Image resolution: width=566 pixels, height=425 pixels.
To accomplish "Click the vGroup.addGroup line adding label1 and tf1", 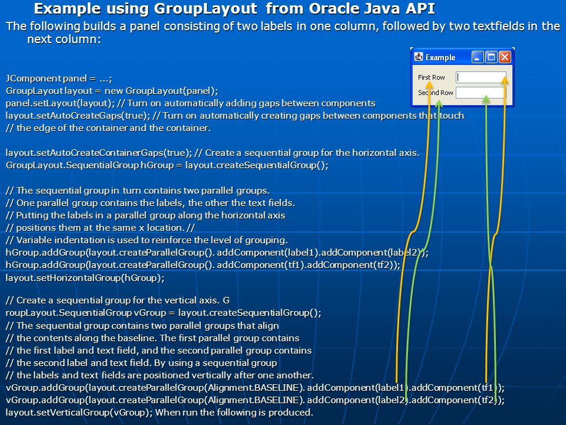I will (255, 388).
